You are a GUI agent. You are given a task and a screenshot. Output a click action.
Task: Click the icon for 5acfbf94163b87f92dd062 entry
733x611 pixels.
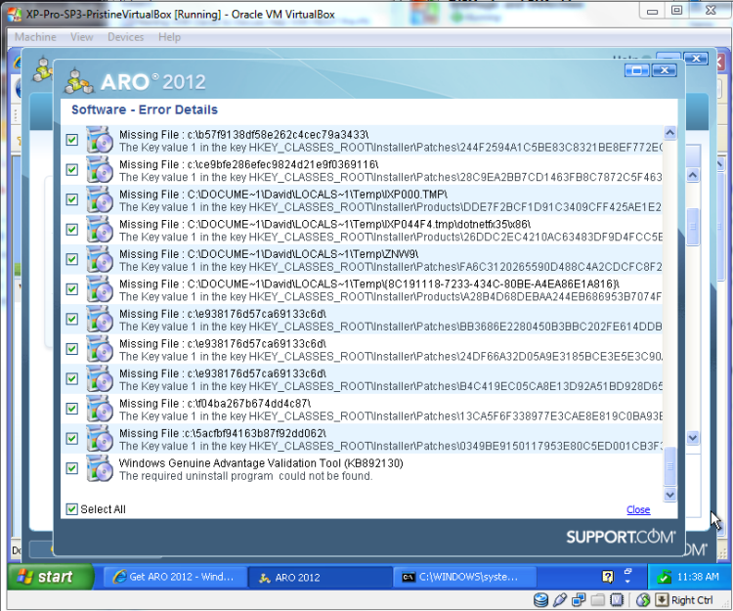100,439
